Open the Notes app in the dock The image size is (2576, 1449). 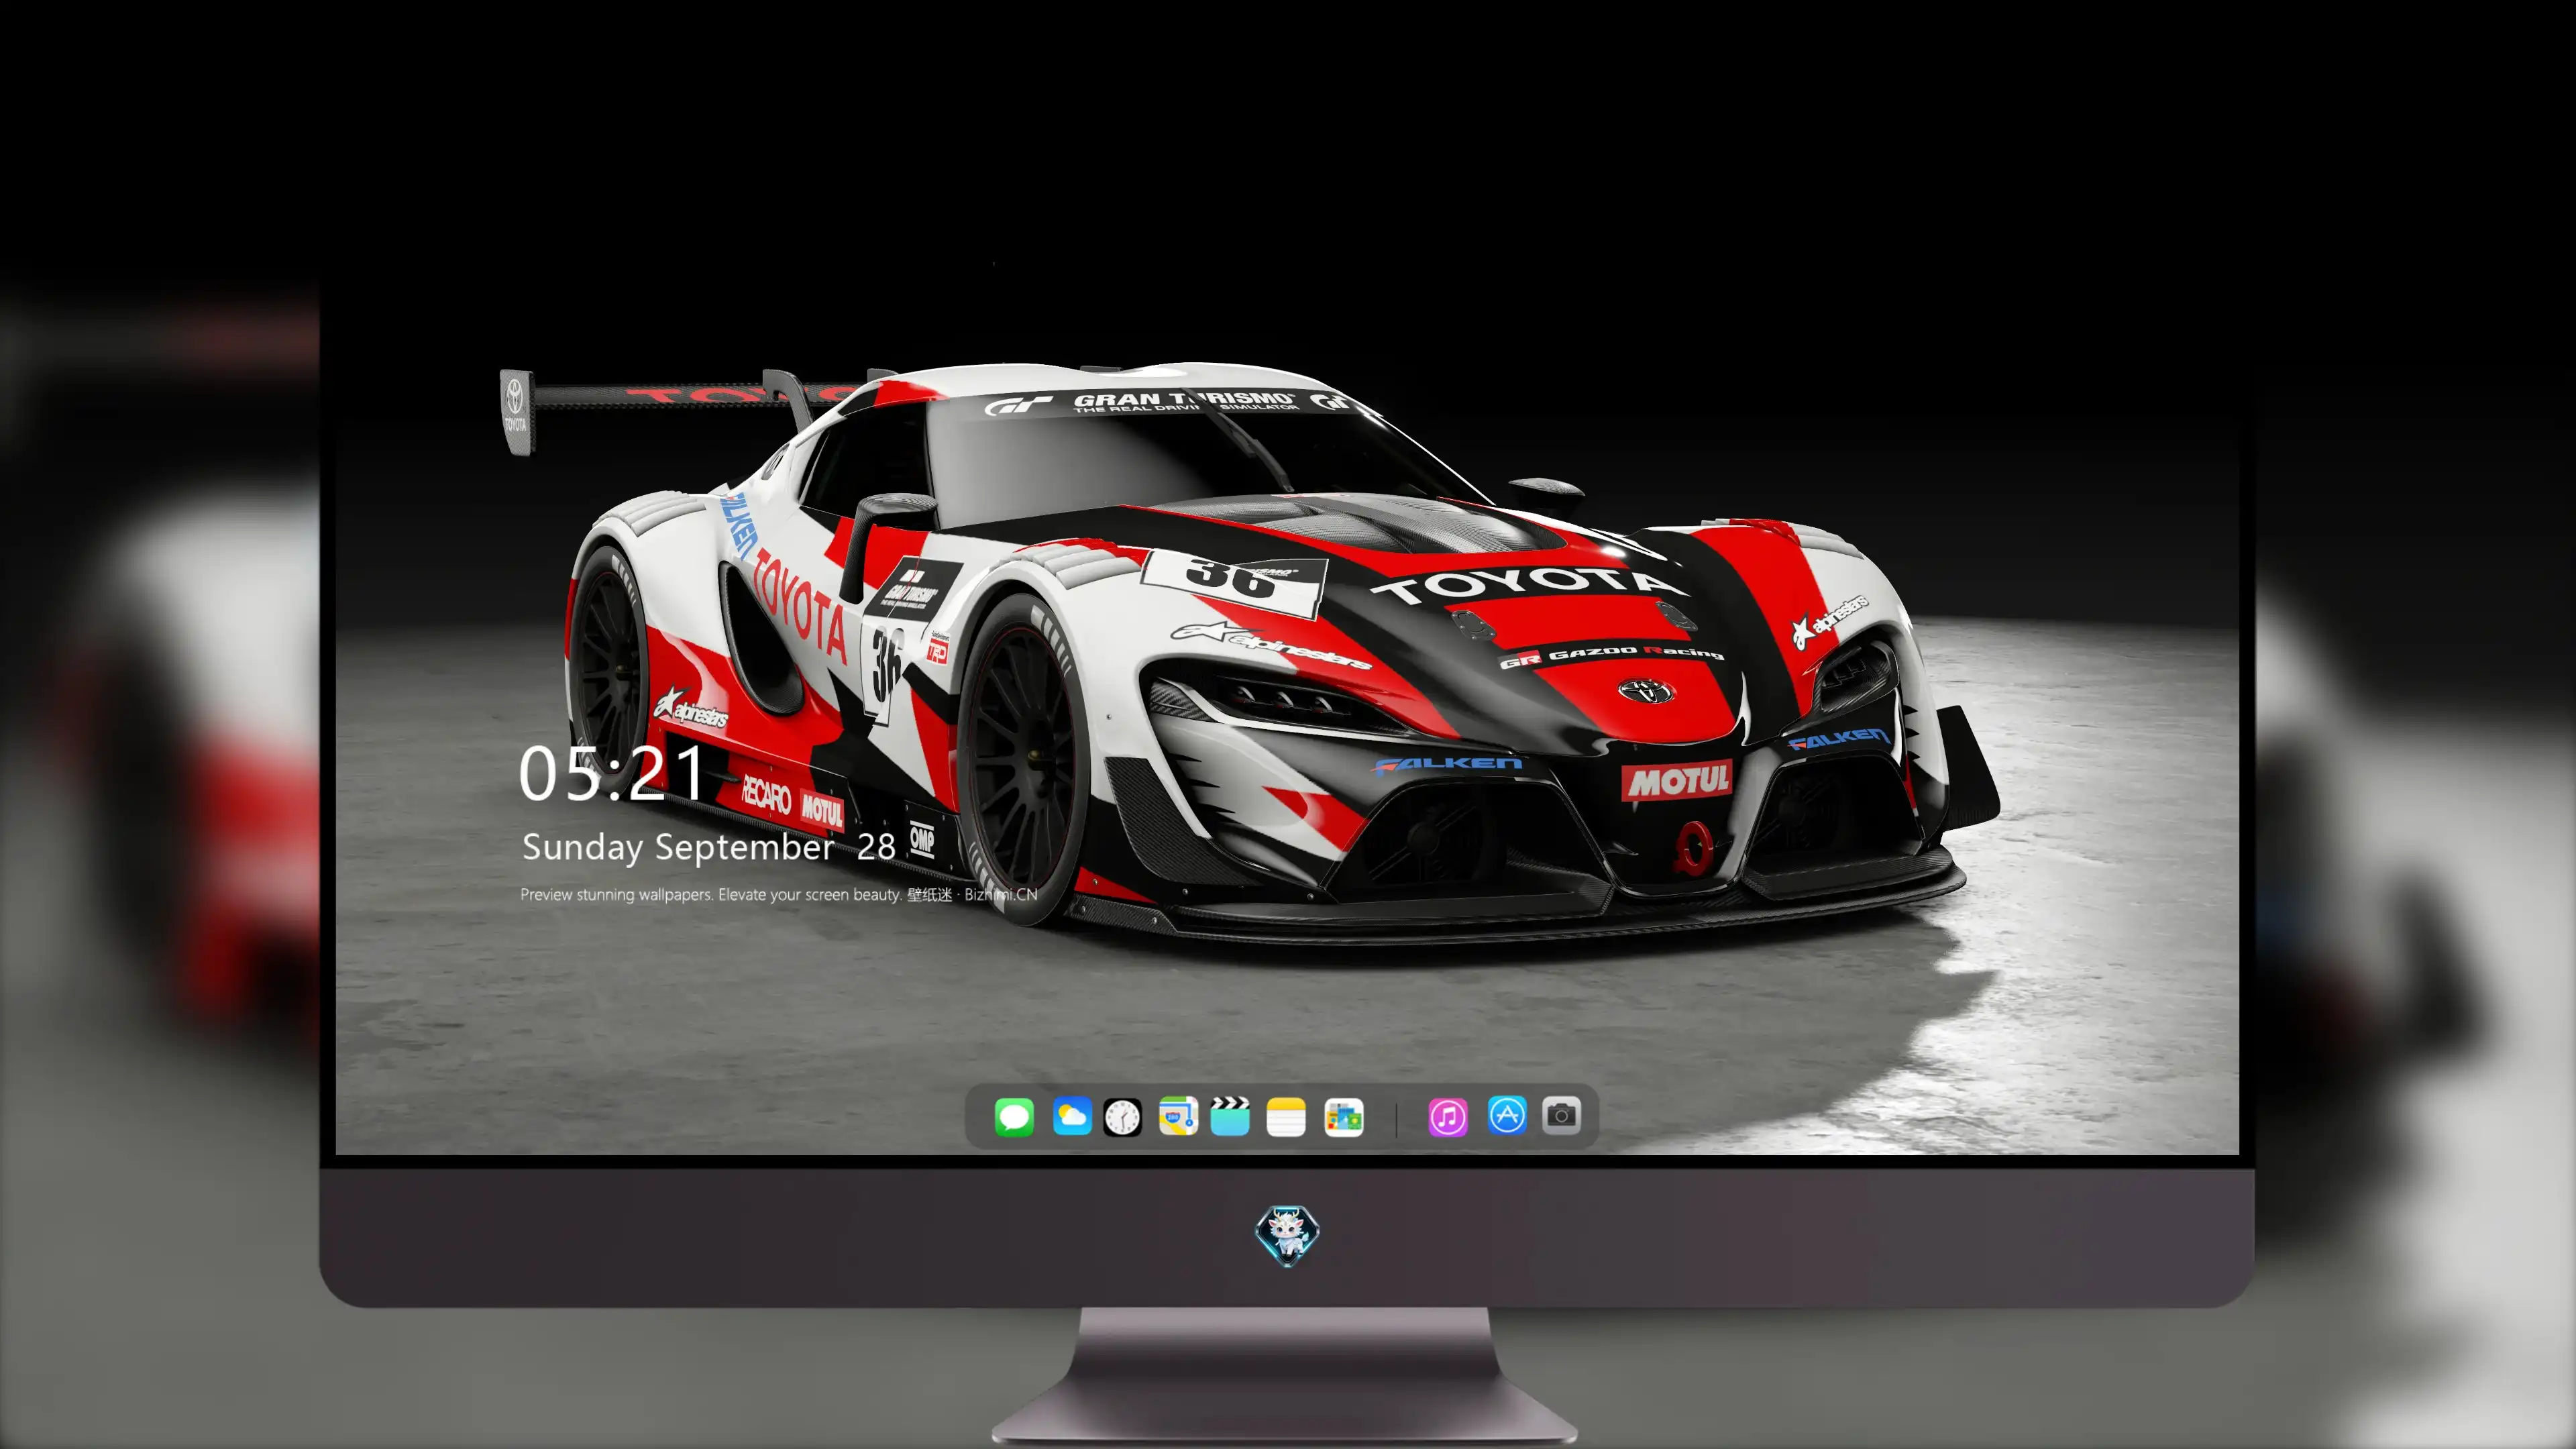coord(1286,1116)
